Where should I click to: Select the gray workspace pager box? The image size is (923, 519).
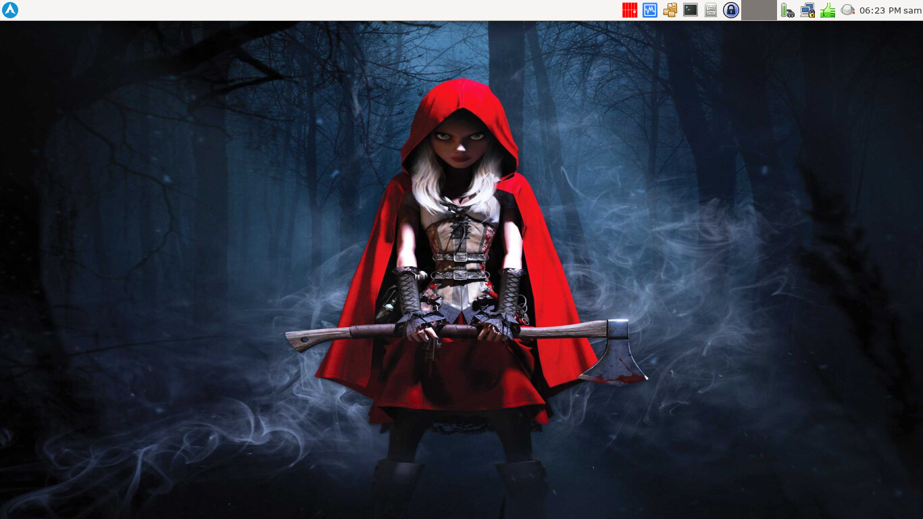(759, 10)
